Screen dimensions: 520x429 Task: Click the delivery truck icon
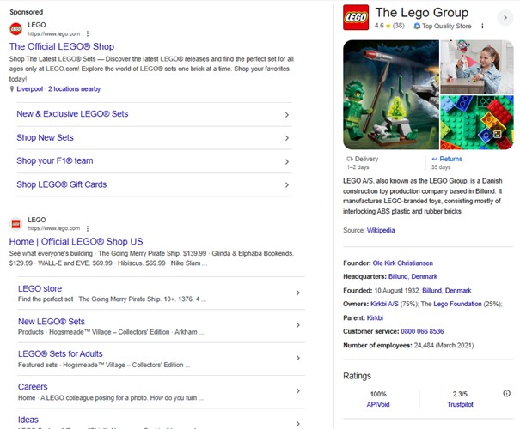pyautogui.click(x=350, y=159)
